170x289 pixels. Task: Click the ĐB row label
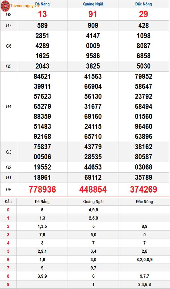pos(9,190)
